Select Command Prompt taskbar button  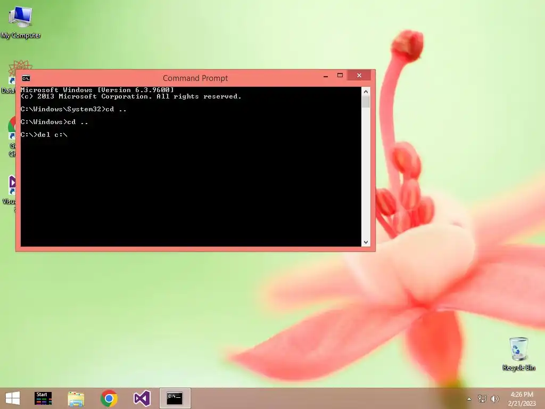click(175, 398)
